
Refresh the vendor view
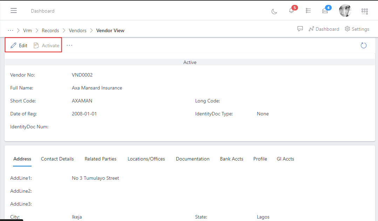pos(363,45)
